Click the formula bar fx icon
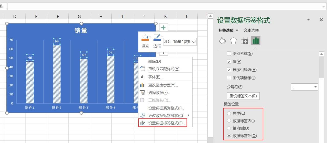 coord(2,6)
